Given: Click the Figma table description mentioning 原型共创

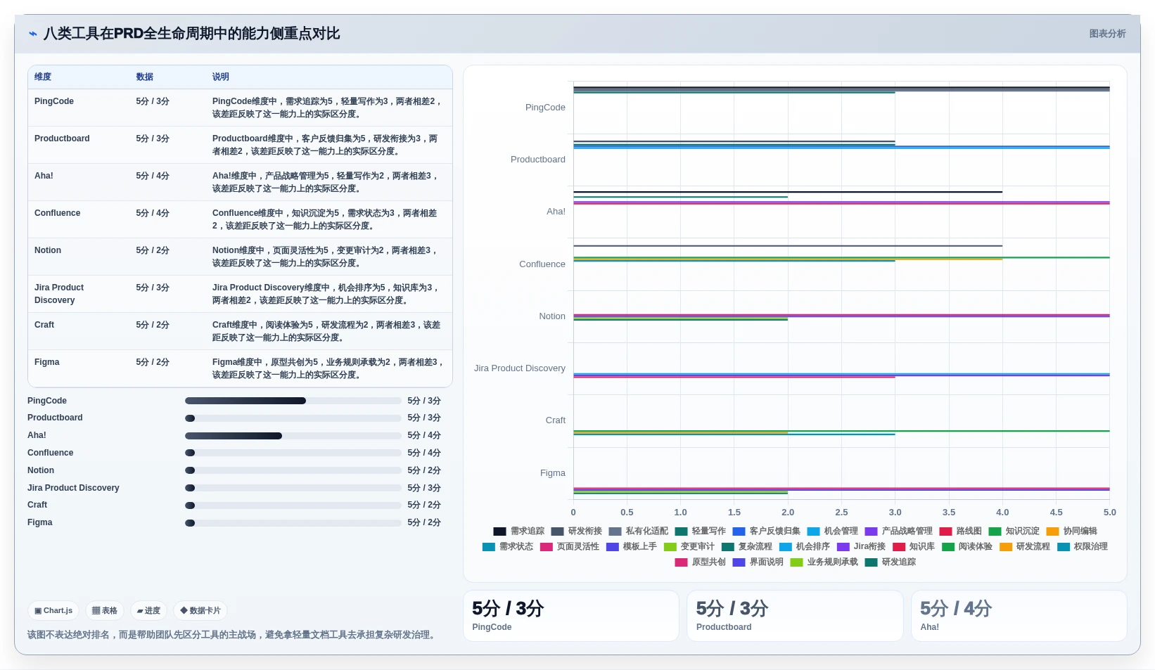Looking at the screenshot, I should pyautogui.click(x=328, y=369).
